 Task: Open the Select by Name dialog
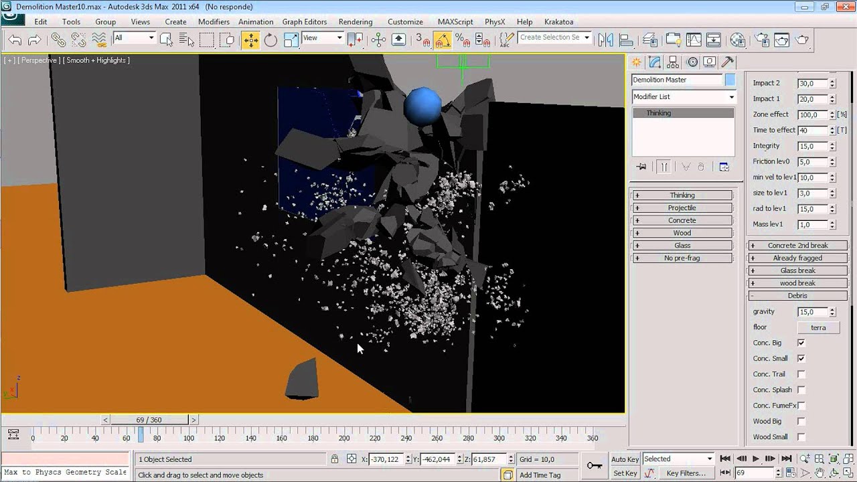click(186, 40)
